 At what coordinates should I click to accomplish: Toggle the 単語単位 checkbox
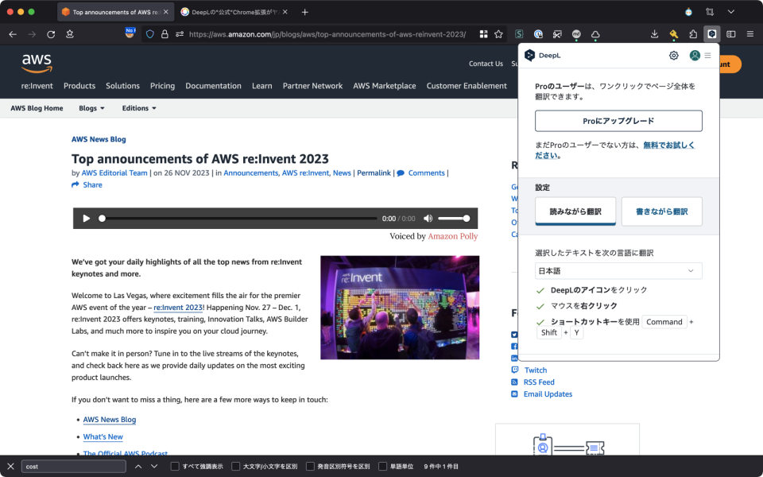[x=381, y=466]
